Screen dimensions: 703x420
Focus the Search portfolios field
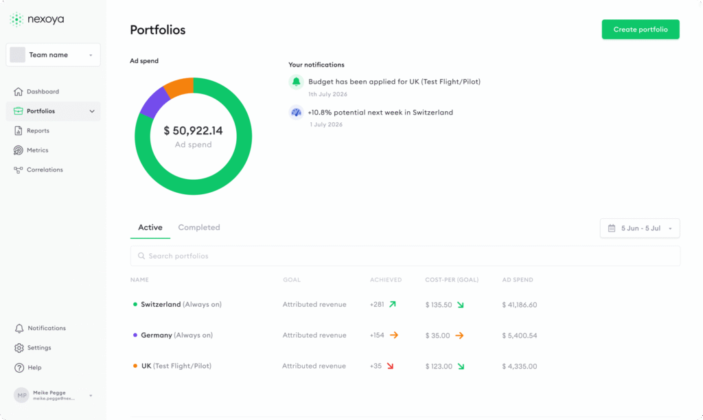click(x=405, y=256)
